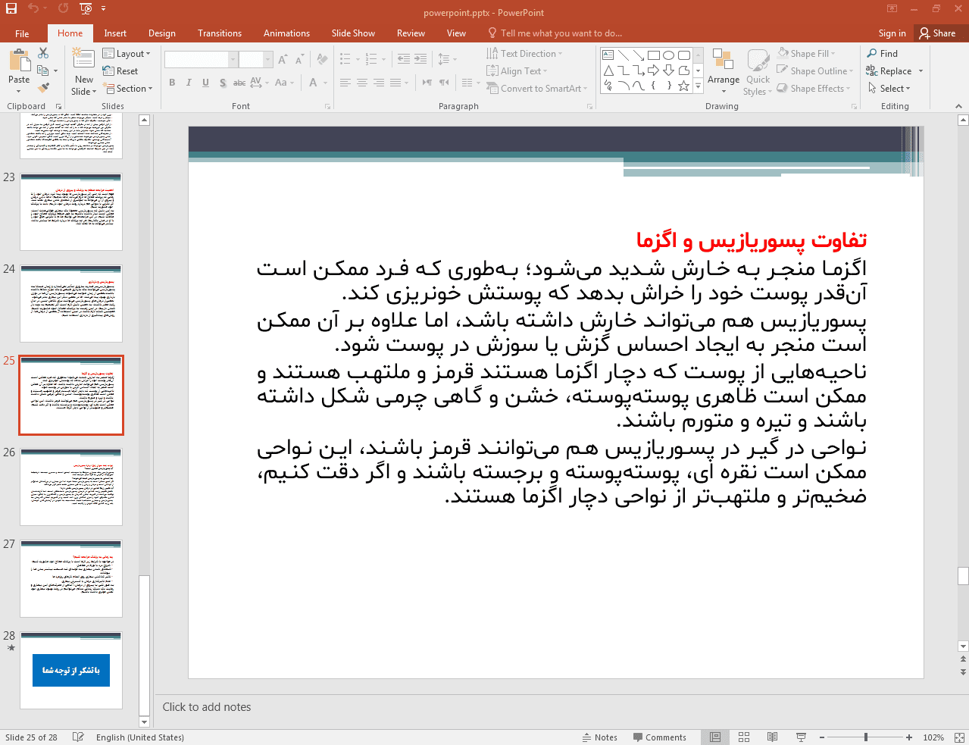Switch to Slide Sorter view icon
This screenshot has width=969, height=745.
click(744, 737)
